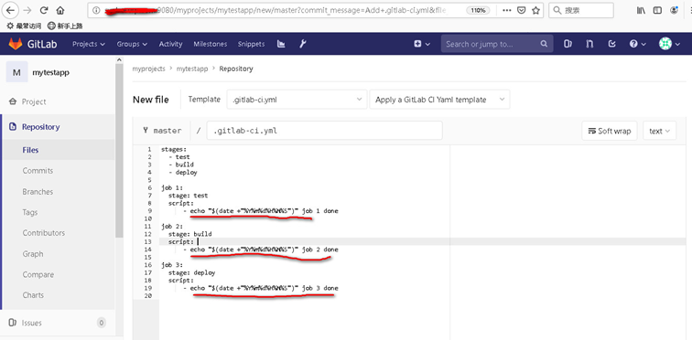Image resolution: width=692 pixels, height=340 pixels.
Task: Open the Projects menu
Action: [89, 44]
